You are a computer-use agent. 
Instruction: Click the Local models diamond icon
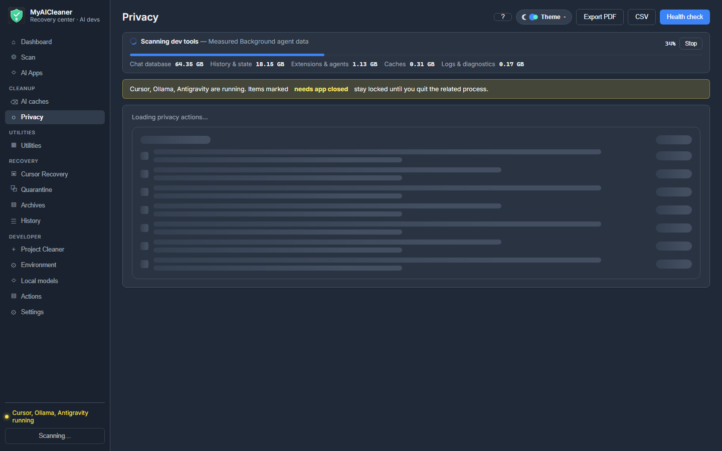[14, 281]
